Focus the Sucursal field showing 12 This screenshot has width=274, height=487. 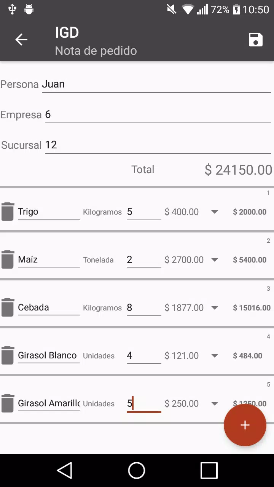[x=158, y=145]
